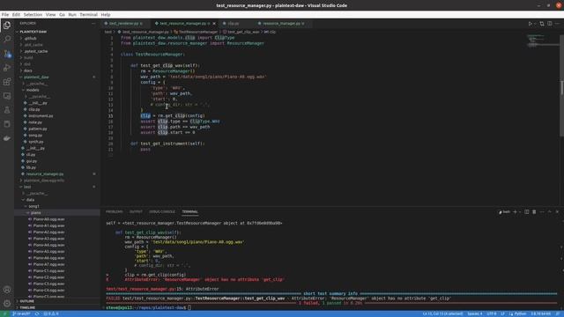Open errors and warnings count in status bar
Viewport: 564px width, 317px height.
(51, 313)
